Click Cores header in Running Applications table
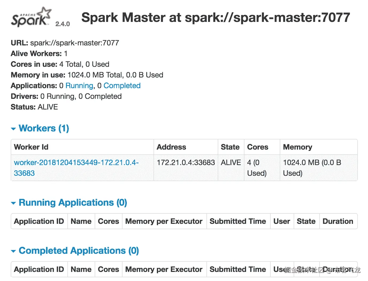Screen dimensions: 368x281 tap(109, 221)
